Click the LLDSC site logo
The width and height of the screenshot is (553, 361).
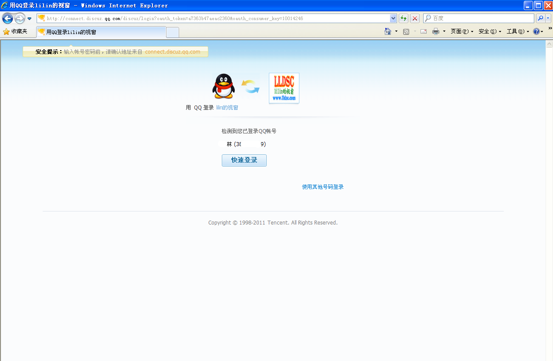coord(284,88)
